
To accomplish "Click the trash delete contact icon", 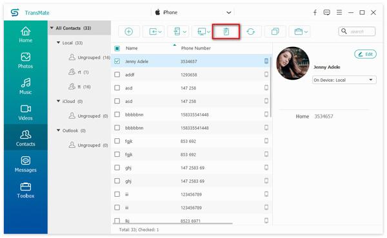I will [226, 32].
